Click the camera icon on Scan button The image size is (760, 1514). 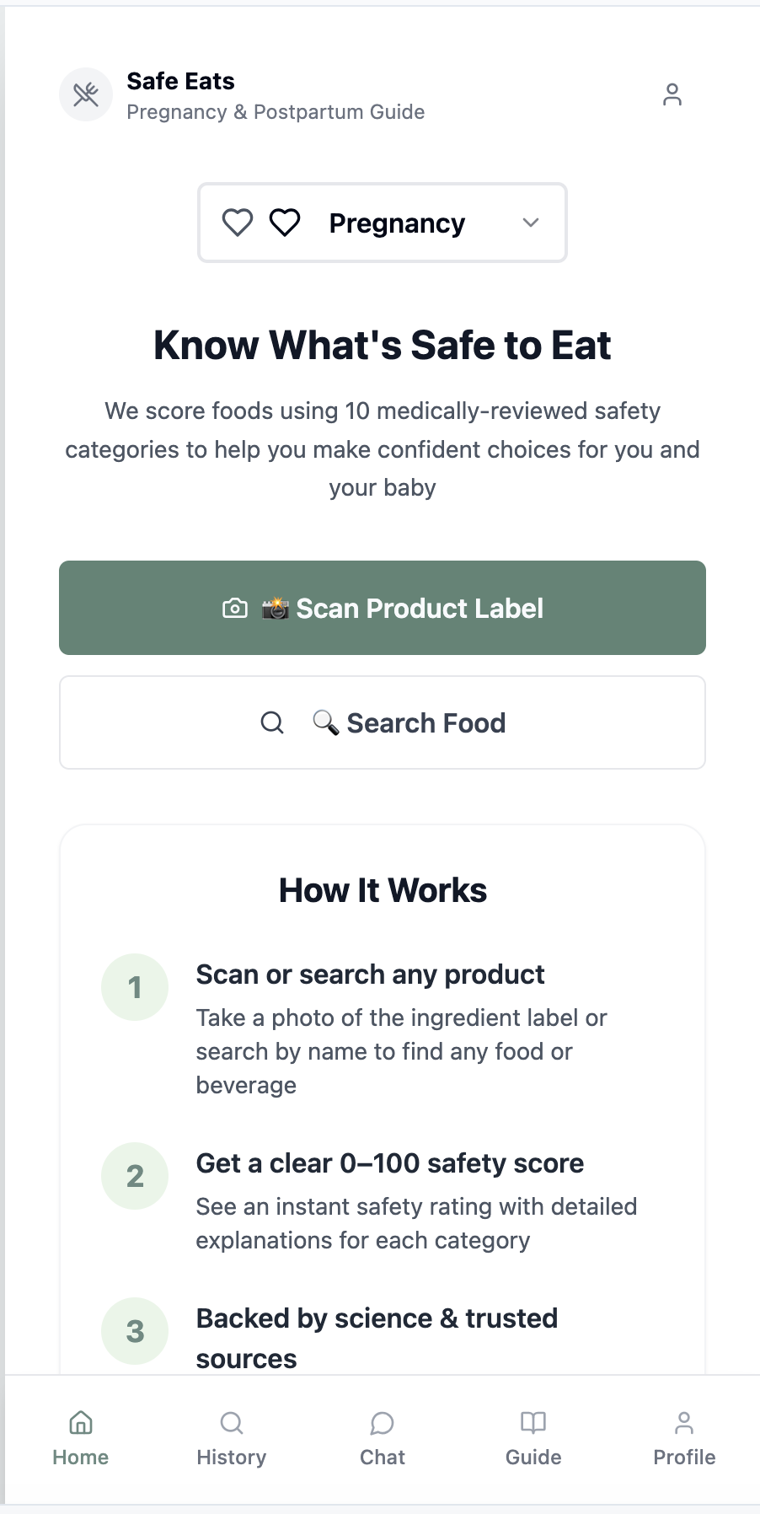(235, 608)
